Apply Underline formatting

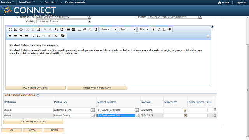pos(164,30)
